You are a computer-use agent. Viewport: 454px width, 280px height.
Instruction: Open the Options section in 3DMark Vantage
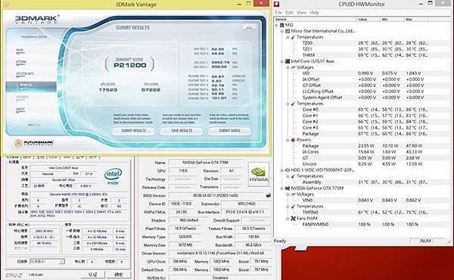pyautogui.click(x=21, y=62)
